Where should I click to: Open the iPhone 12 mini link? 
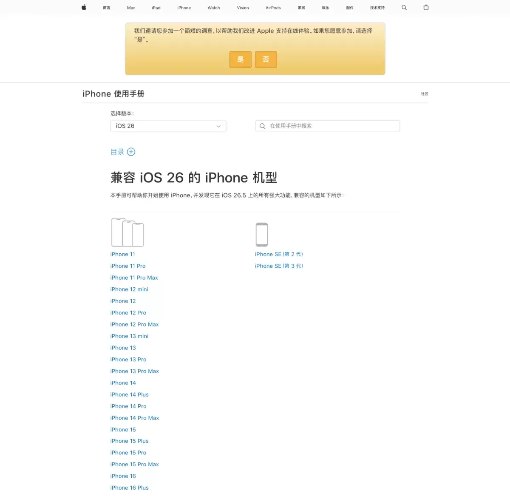[129, 289]
